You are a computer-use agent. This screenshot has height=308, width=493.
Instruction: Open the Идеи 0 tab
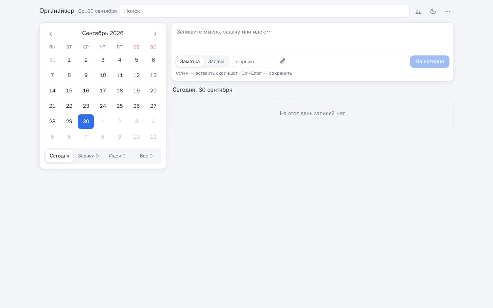pos(117,156)
